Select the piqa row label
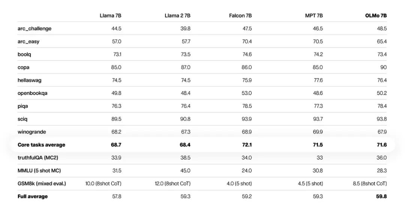 pyautogui.click(x=23, y=106)
